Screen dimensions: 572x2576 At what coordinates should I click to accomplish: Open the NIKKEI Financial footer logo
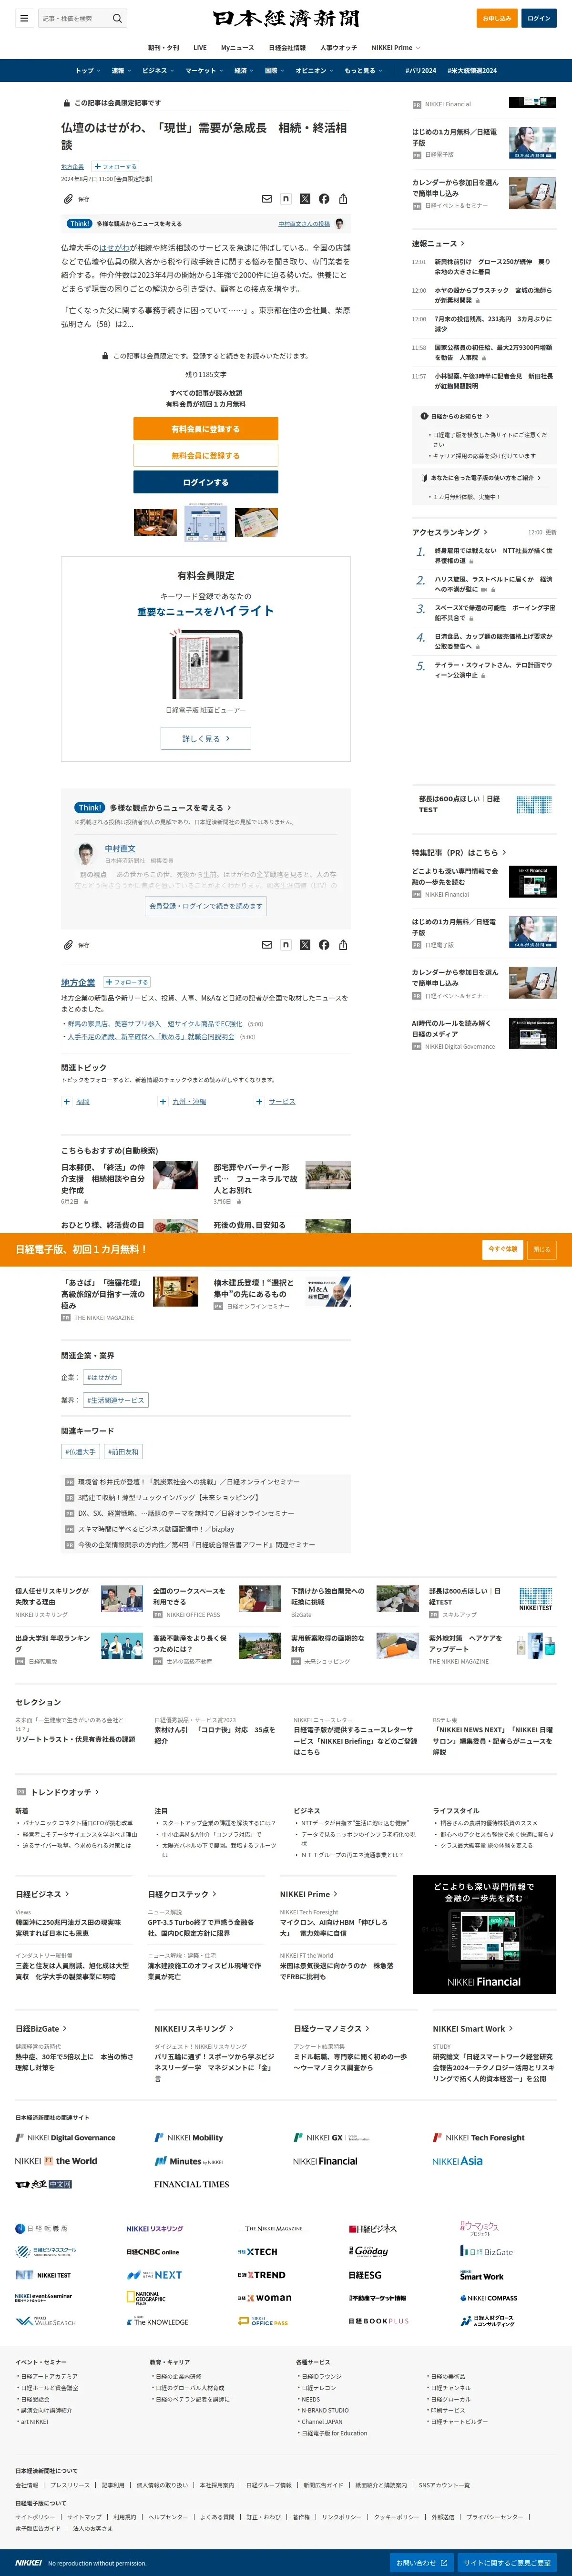coord(325,2160)
